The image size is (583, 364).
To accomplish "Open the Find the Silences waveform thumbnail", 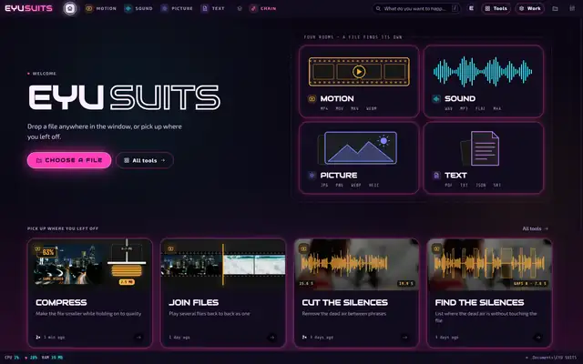I will pyautogui.click(x=490, y=265).
